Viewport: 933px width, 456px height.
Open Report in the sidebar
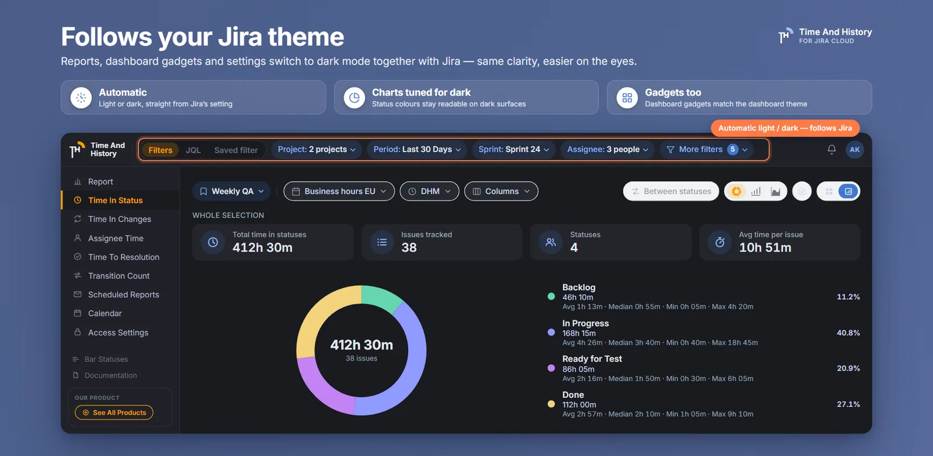click(120, 182)
